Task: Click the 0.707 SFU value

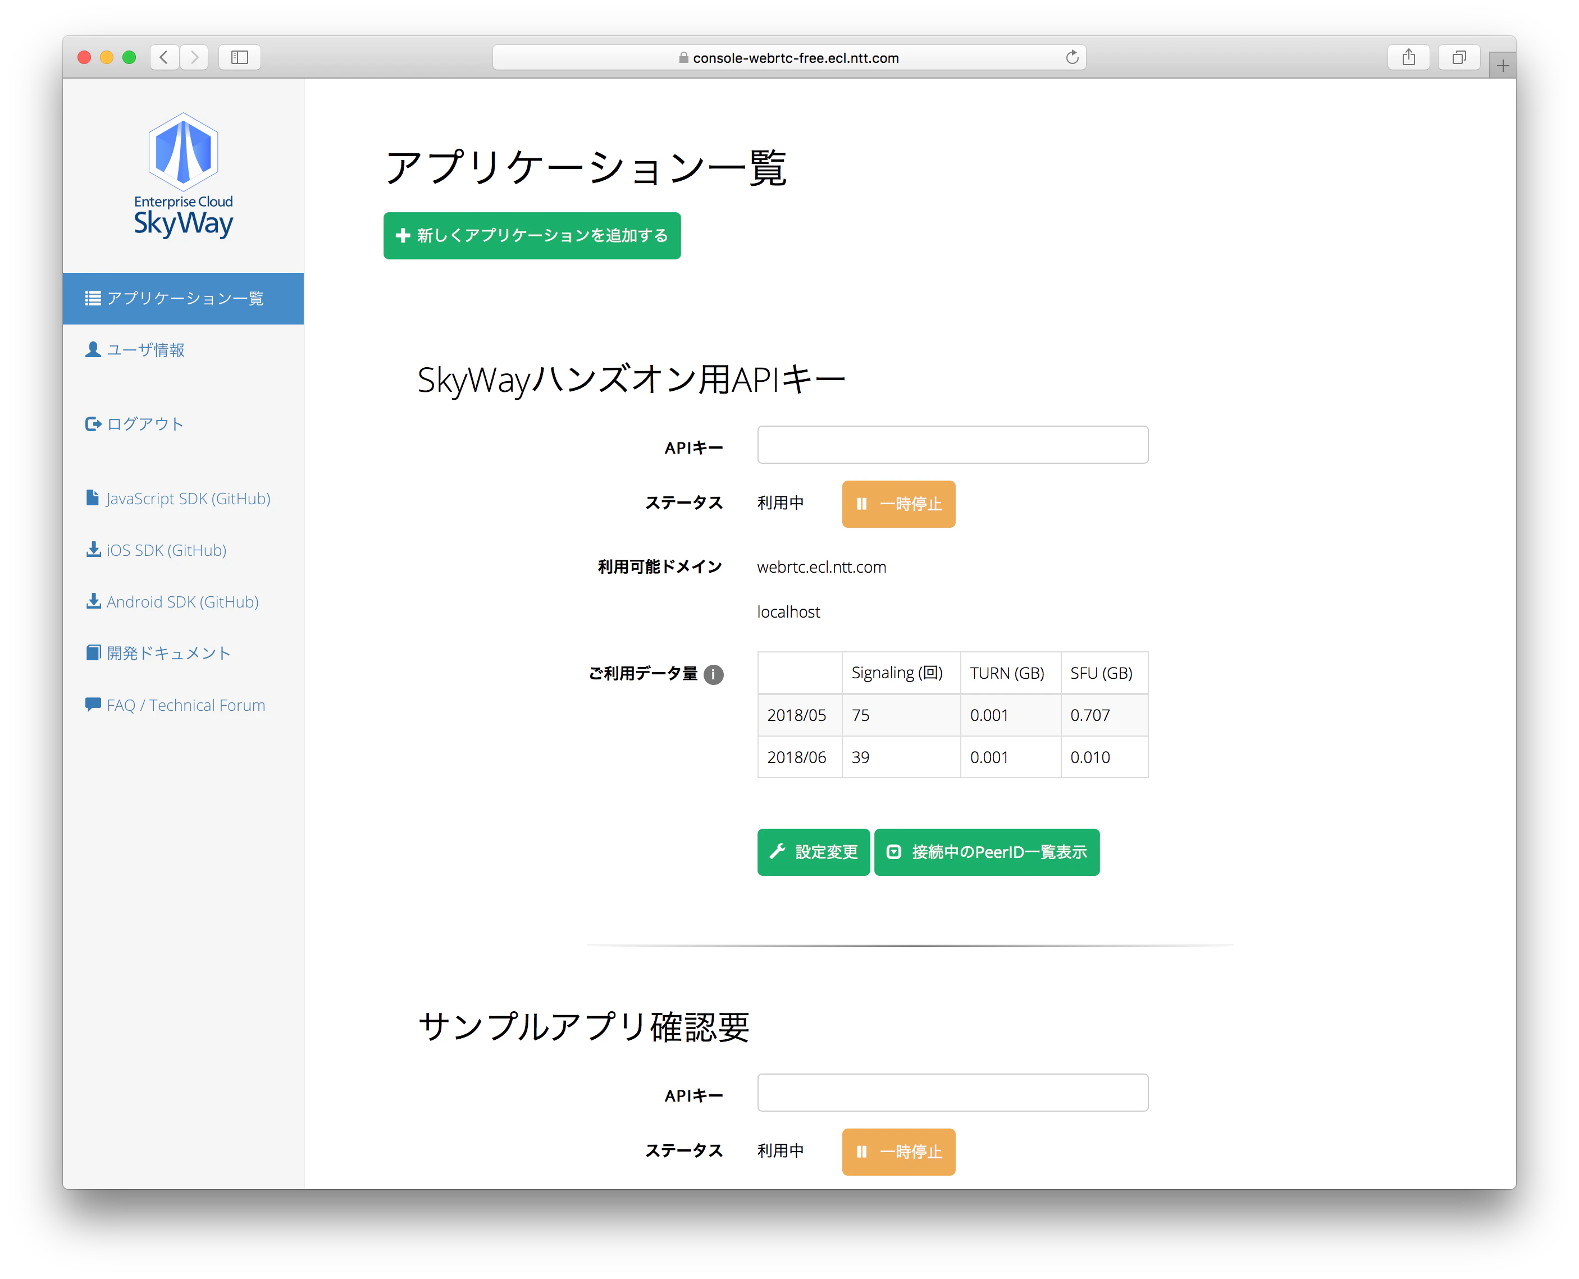Action: click(1090, 715)
